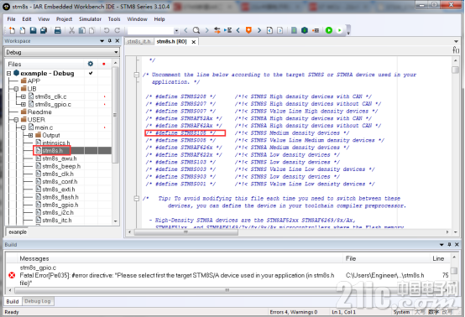Start Download and Debug green button

328,30
